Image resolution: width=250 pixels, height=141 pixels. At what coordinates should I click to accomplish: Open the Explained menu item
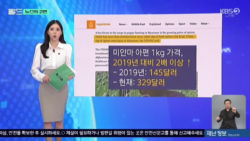pyautogui.click(x=155, y=24)
